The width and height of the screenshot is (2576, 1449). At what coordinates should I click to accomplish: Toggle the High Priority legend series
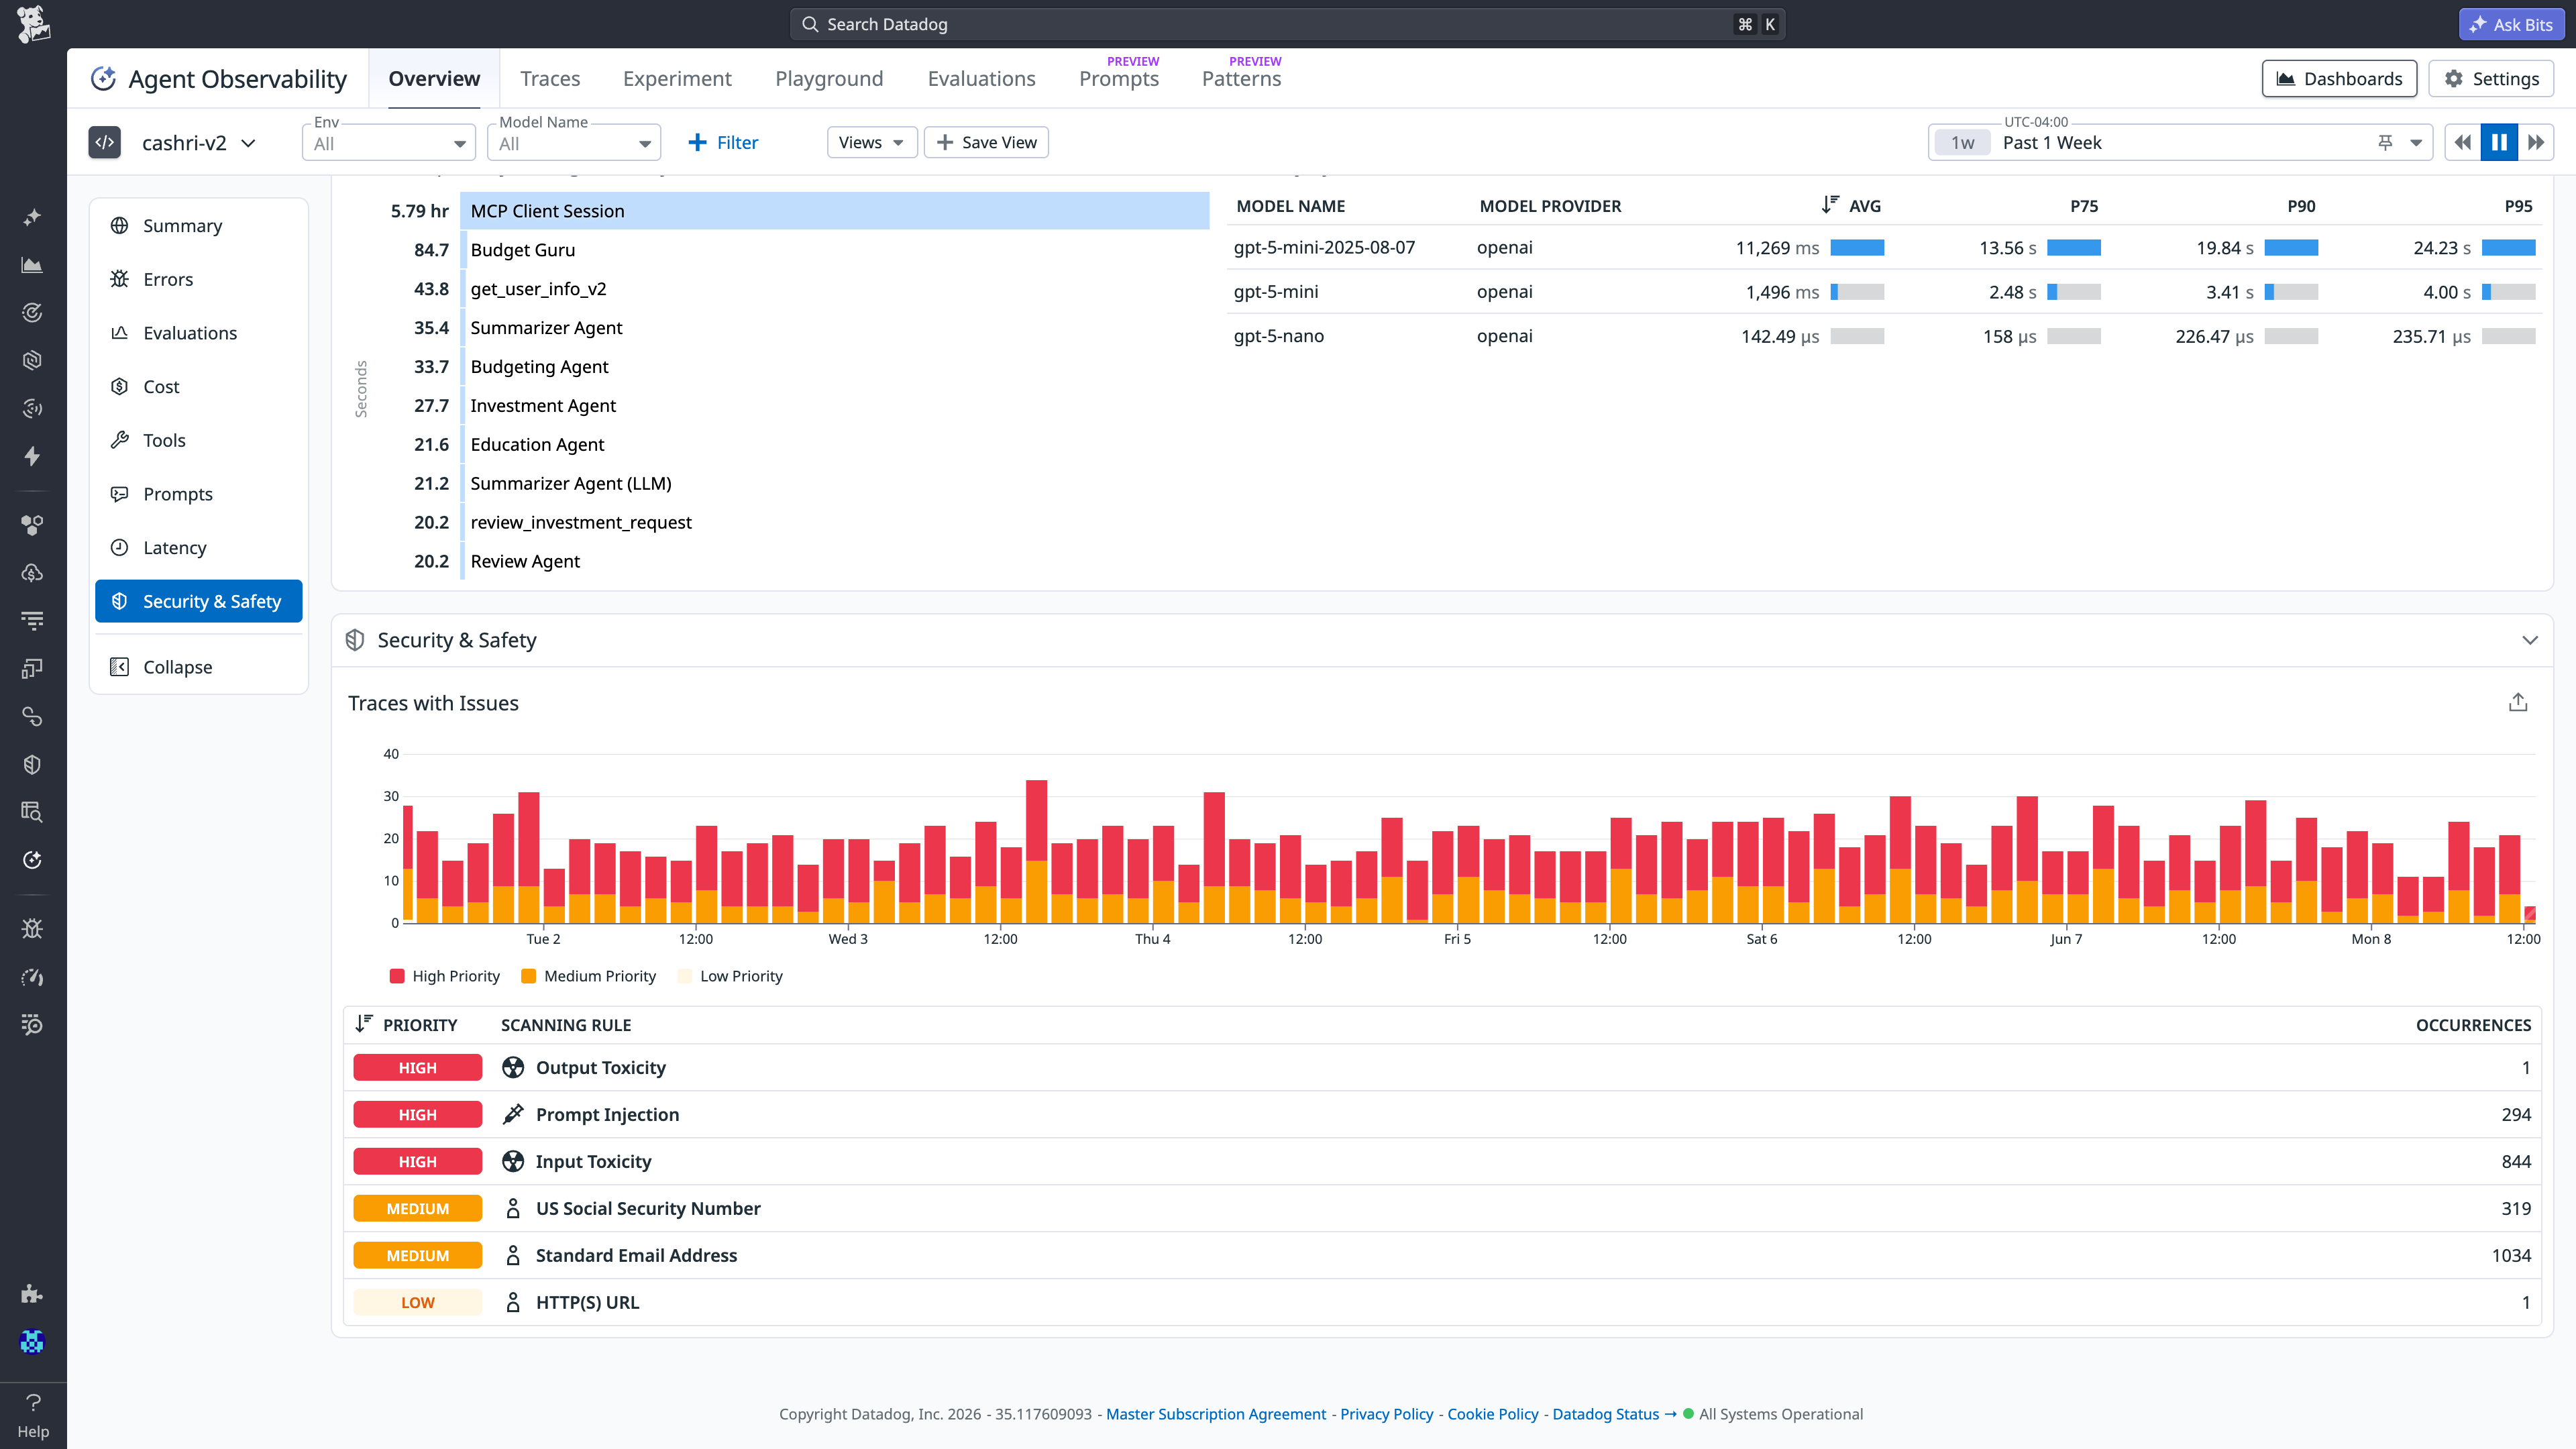point(445,976)
